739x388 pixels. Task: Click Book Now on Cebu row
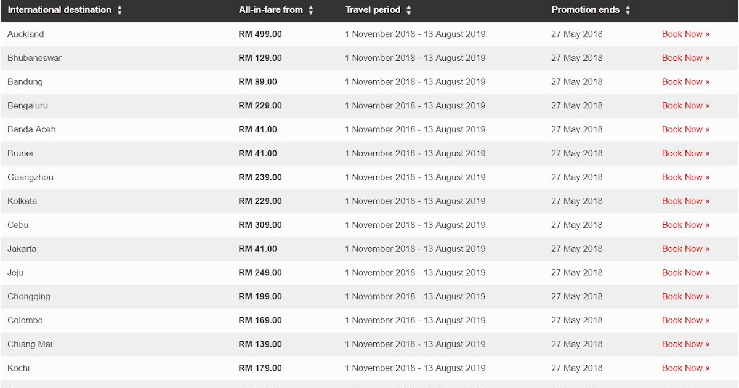coord(685,225)
